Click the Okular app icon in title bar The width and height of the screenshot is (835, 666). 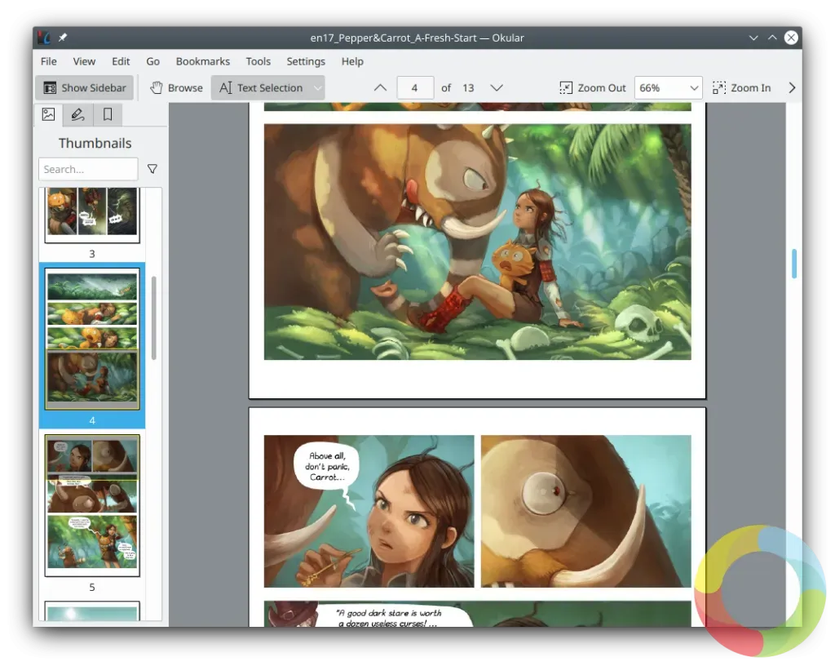pyautogui.click(x=45, y=38)
